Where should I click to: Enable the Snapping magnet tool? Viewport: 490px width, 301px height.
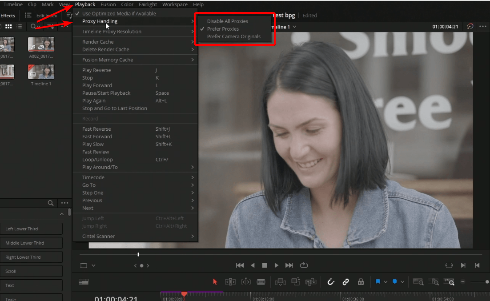click(x=331, y=282)
